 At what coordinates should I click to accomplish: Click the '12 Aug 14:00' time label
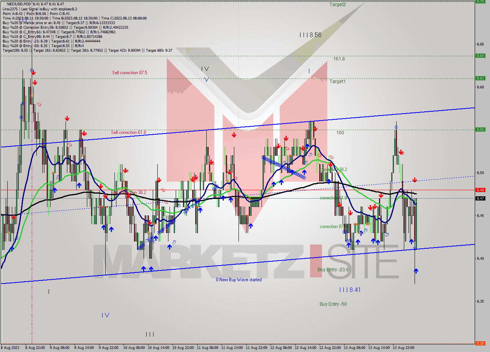(305, 348)
